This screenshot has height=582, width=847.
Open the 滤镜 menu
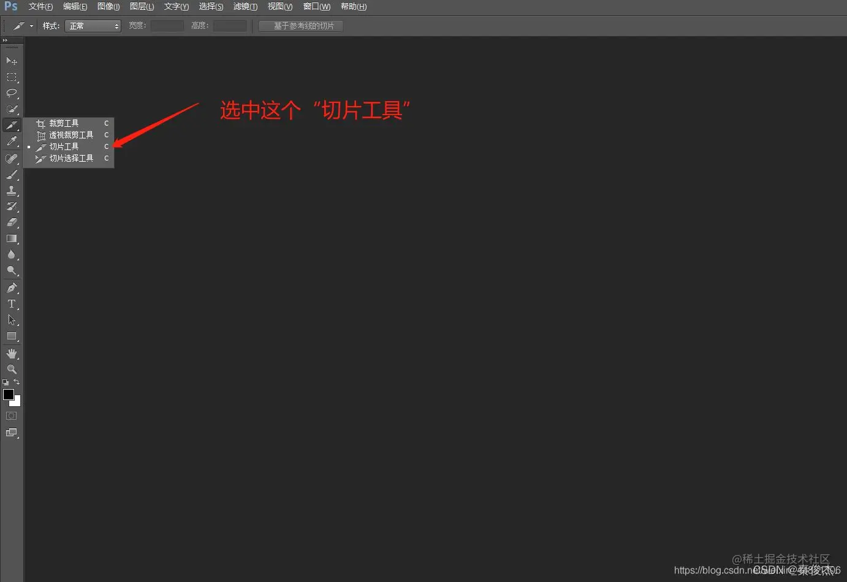tap(245, 7)
